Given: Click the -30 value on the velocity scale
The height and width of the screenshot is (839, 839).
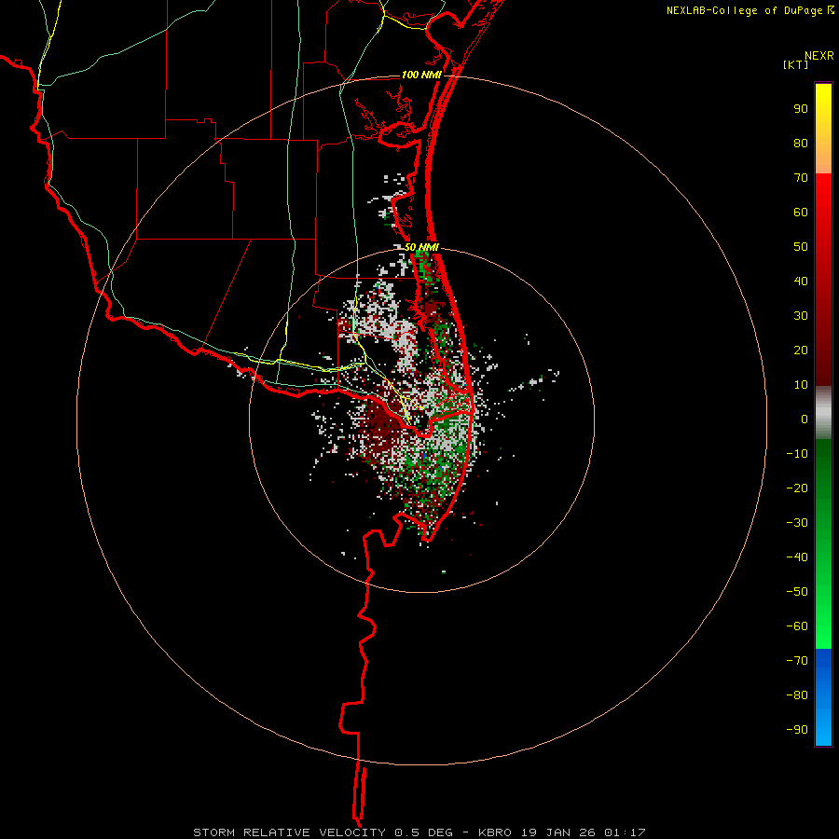Looking at the screenshot, I should [797, 523].
